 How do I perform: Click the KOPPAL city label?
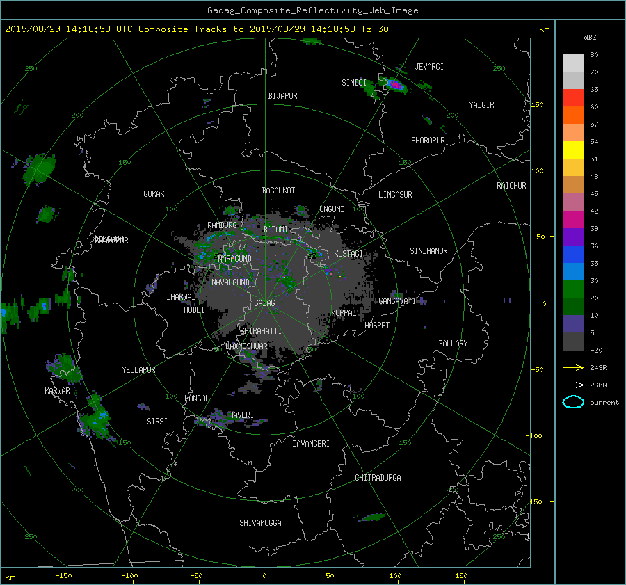tap(344, 313)
